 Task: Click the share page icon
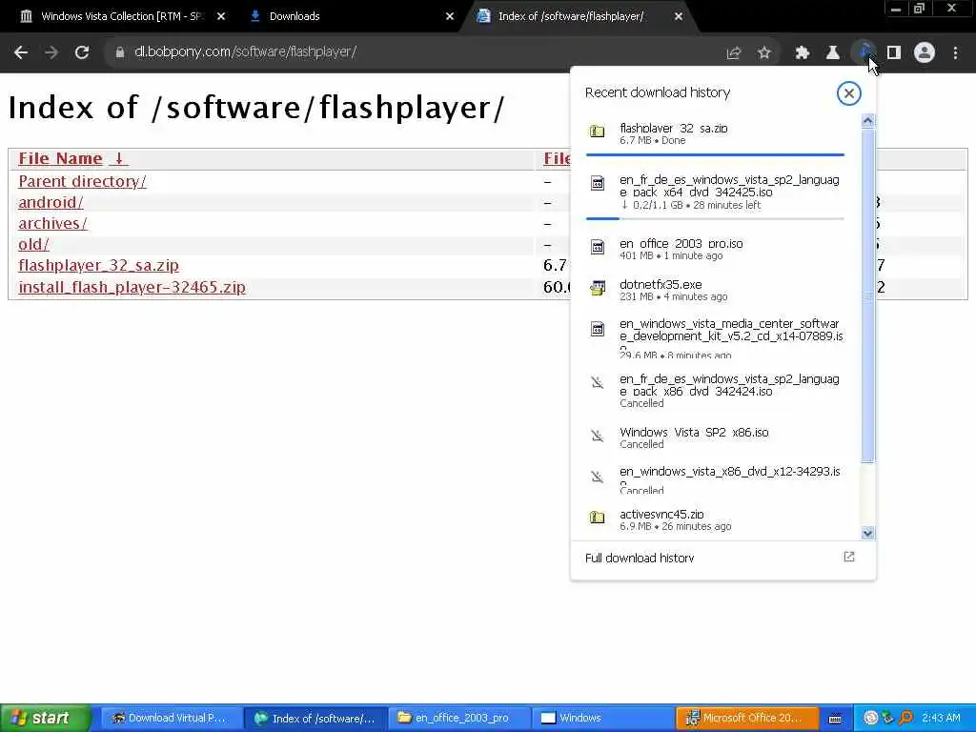pyautogui.click(x=734, y=53)
